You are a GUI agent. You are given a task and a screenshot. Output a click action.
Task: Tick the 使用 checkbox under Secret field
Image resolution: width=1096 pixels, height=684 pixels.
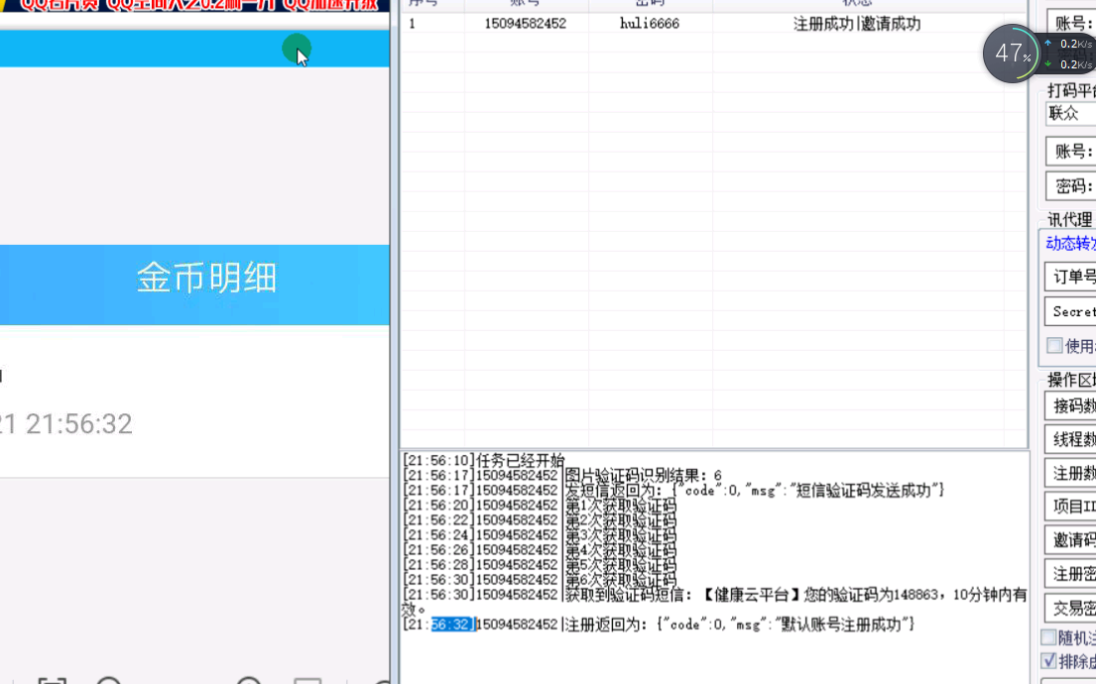click(1054, 346)
